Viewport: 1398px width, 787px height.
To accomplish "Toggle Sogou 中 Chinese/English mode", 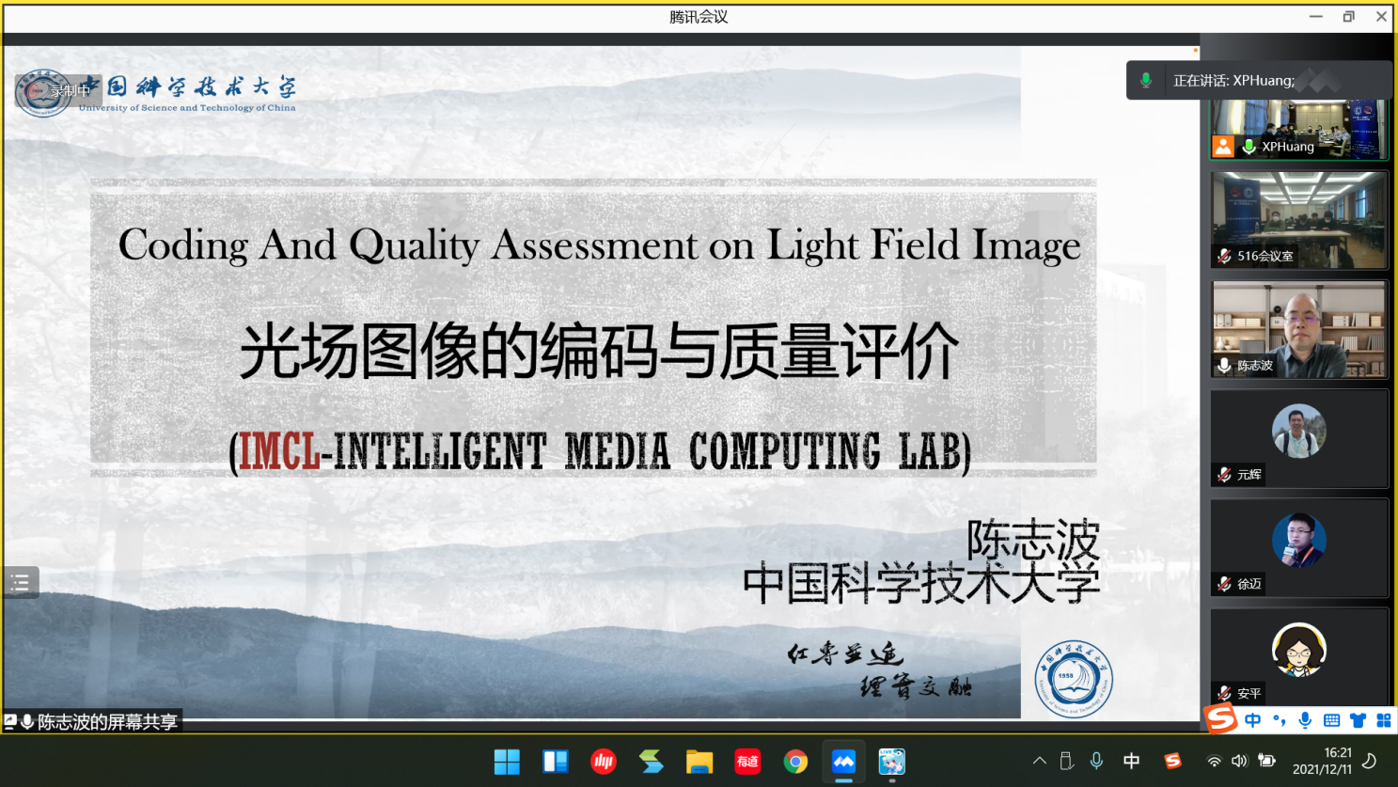I will [x=1252, y=720].
